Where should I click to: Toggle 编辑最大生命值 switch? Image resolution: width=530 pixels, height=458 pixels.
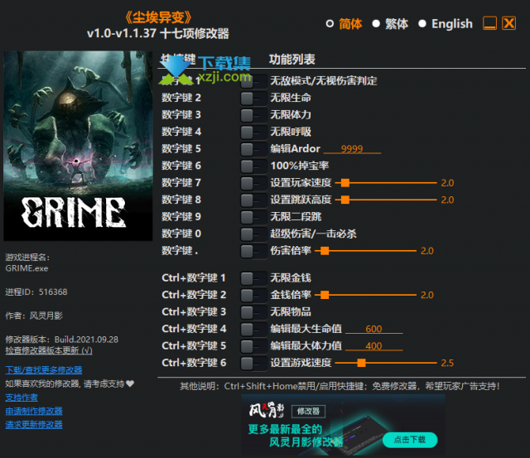click(x=253, y=330)
